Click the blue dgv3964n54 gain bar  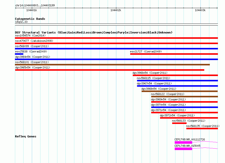tap(116, 59)
